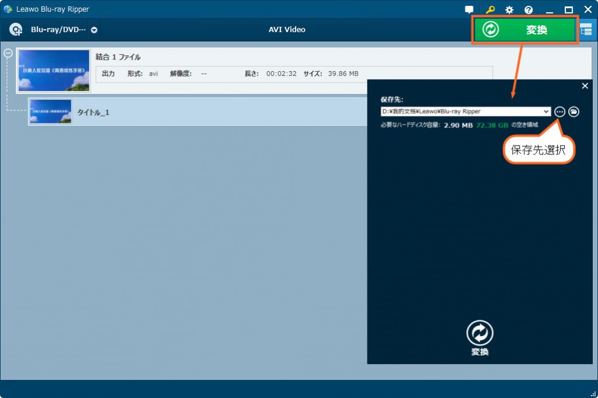Open settings gear in title bar
This screenshot has width=598, height=398.
click(509, 10)
